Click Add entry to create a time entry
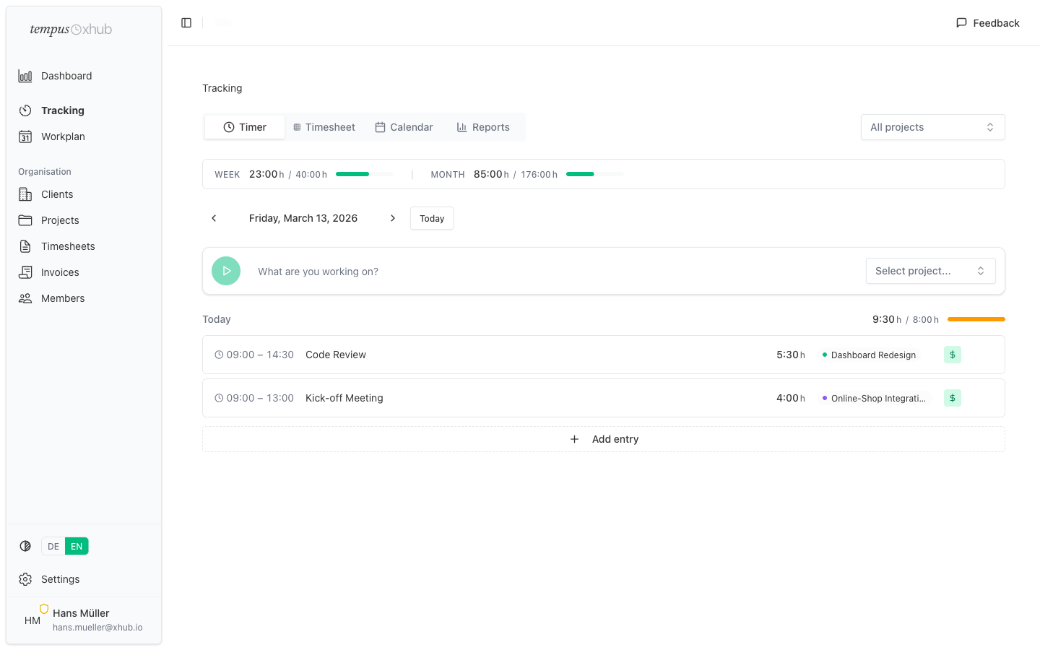Image resolution: width=1040 pixels, height=650 pixels. click(x=604, y=439)
